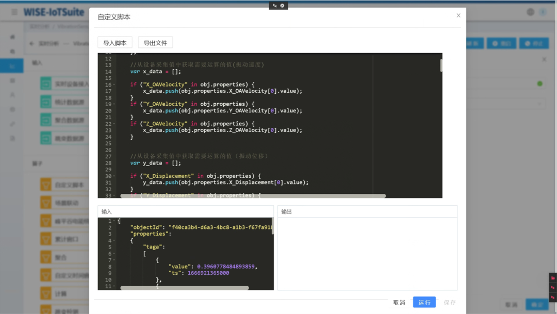Screen dimensions: 557x314
Task: Click the 导出文件 export file button
Action: point(155,43)
